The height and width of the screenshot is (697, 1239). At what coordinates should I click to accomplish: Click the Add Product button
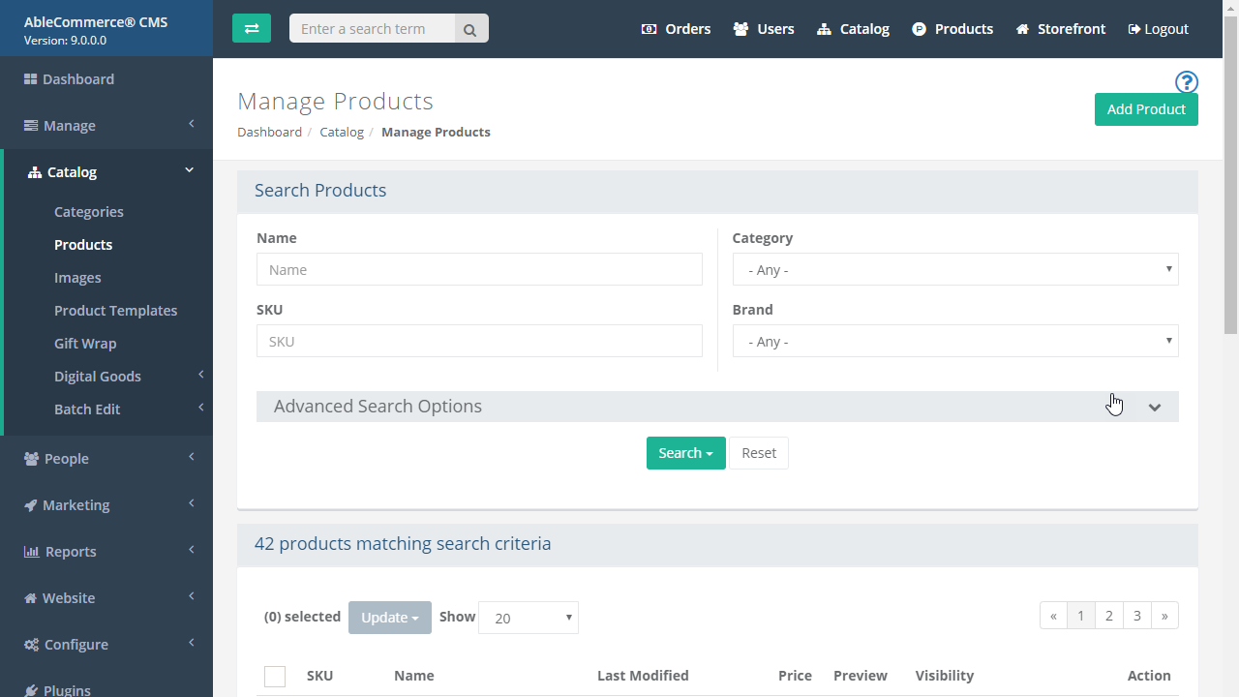1146,109
